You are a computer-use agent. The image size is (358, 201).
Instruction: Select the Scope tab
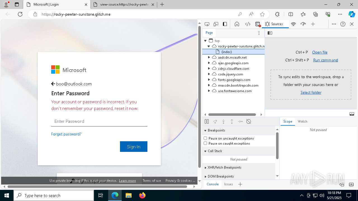coord(288,121)
